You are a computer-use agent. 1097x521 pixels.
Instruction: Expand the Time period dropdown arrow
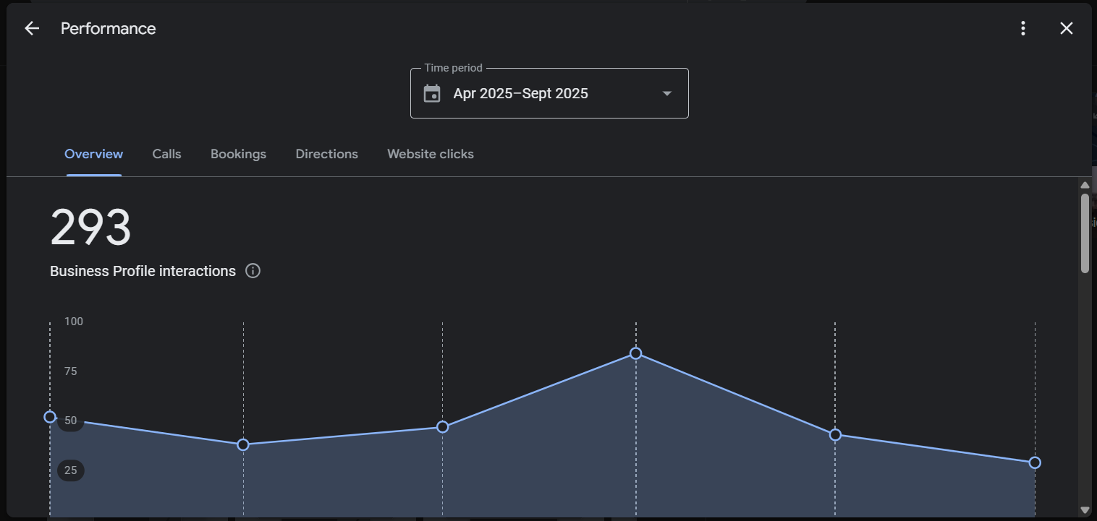click(x=667, y=93)
